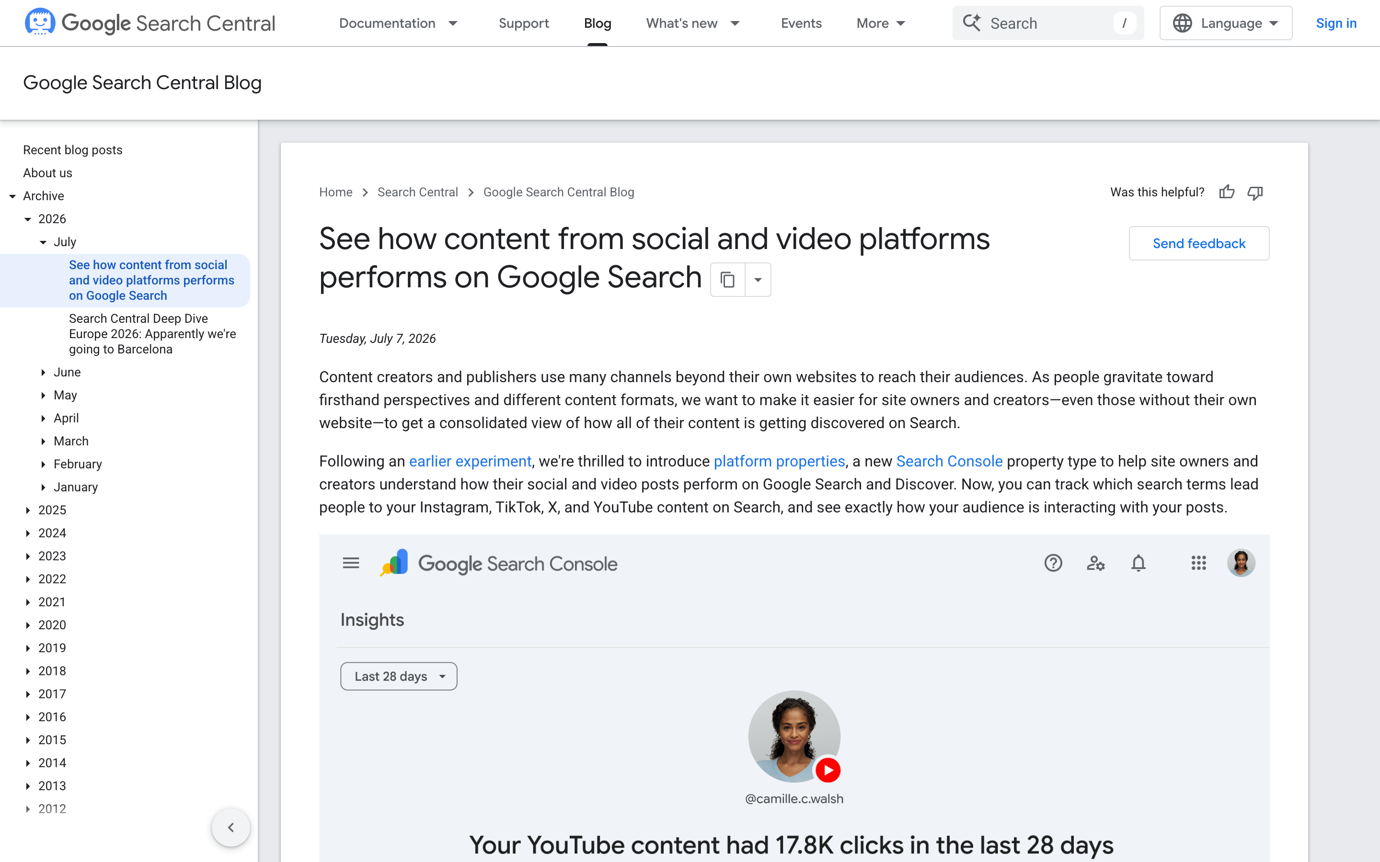Expand the 2024 archive year

pos(28,533)
